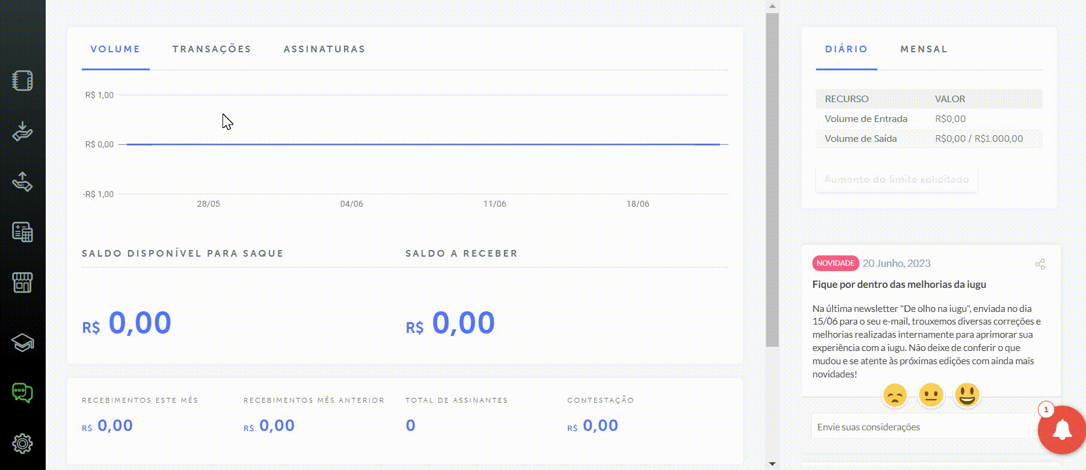Click the receive payment hand icon
This screenshot has height=470, width=1086.
pos(22,131)
